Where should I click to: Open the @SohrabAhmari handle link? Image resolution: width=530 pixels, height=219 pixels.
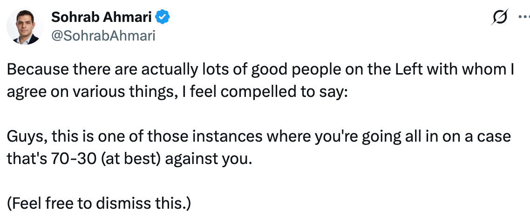(x=102, y=36)
